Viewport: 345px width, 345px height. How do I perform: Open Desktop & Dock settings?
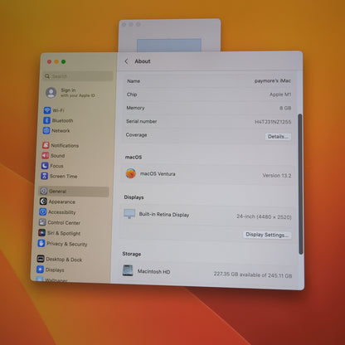[x=60, y=259]
